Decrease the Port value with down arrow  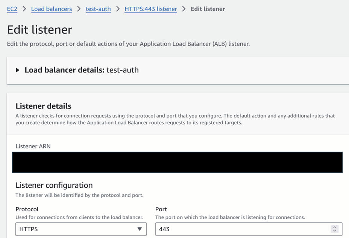pos(334,231)
